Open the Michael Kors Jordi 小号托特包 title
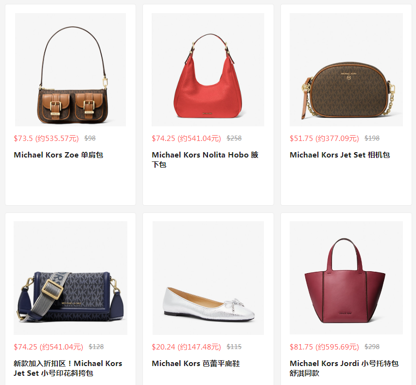The image size is (416, 385). [344, 368]
